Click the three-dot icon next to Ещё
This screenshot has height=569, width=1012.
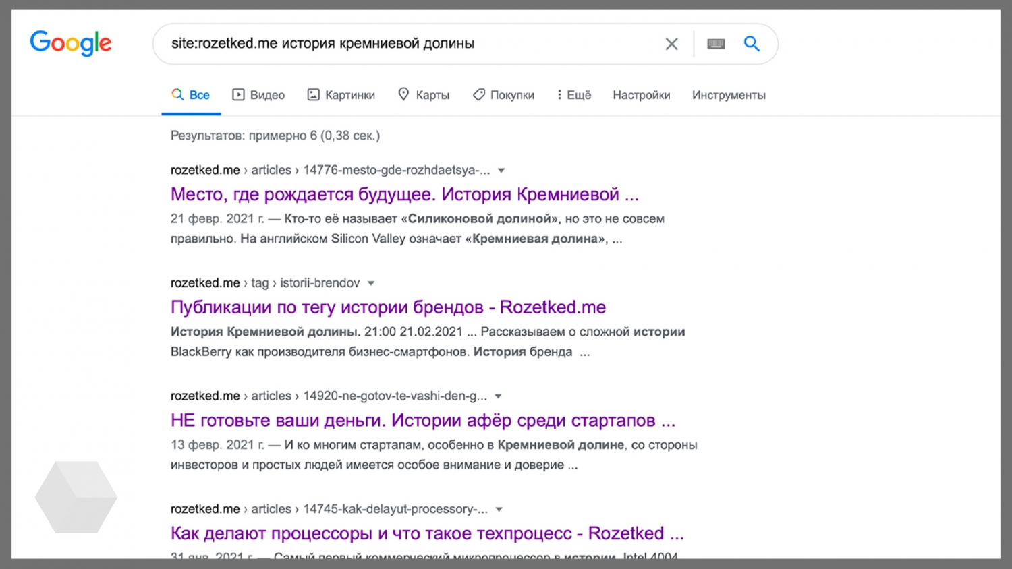pyautogui.click(x=559, y=95)
